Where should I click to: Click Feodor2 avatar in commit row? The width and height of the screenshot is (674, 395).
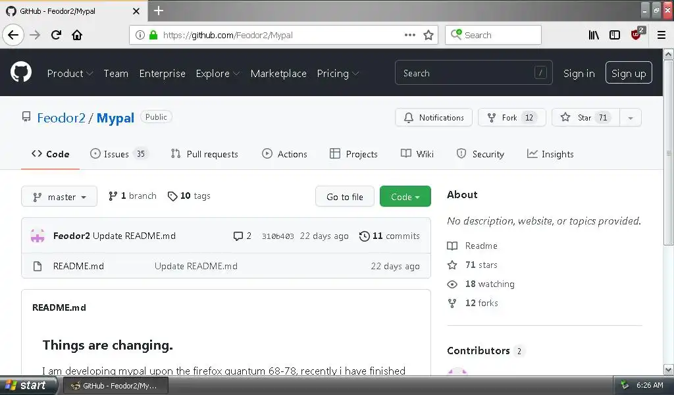(x=38, y=236)
